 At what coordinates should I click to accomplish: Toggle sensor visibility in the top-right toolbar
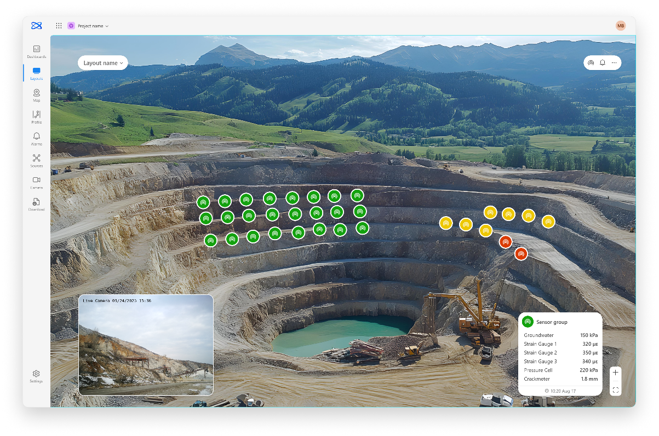pos(591,63)
